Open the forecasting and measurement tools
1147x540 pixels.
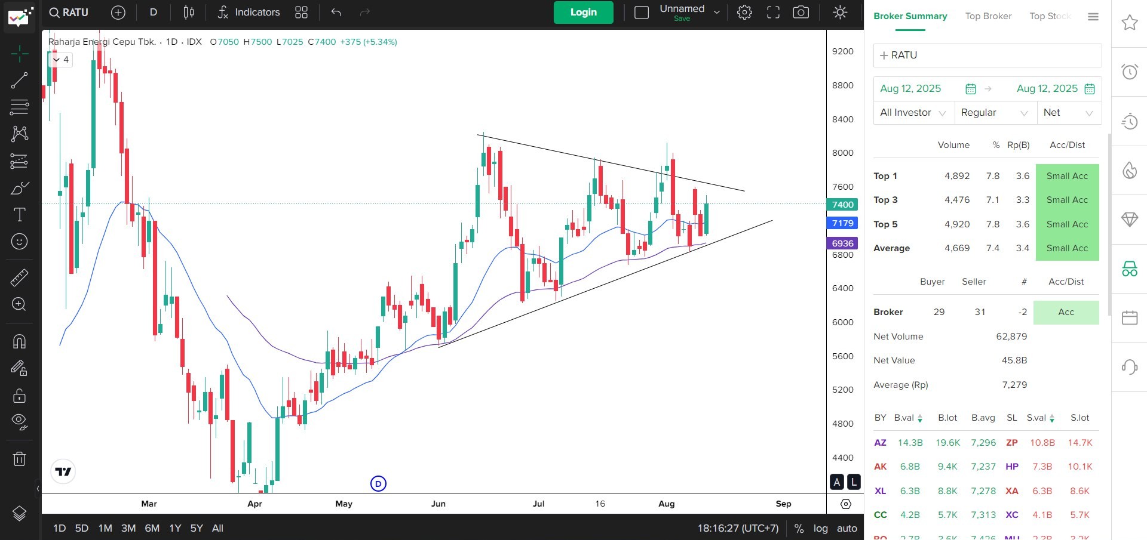pos(19,161)
